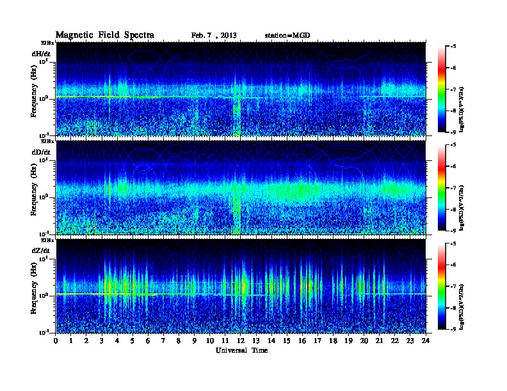Click hour "4" on the time axis
507x391 pixels.
coord(117,341)
